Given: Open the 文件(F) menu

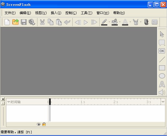Looking at the screenshot, I should pos(10,13).
